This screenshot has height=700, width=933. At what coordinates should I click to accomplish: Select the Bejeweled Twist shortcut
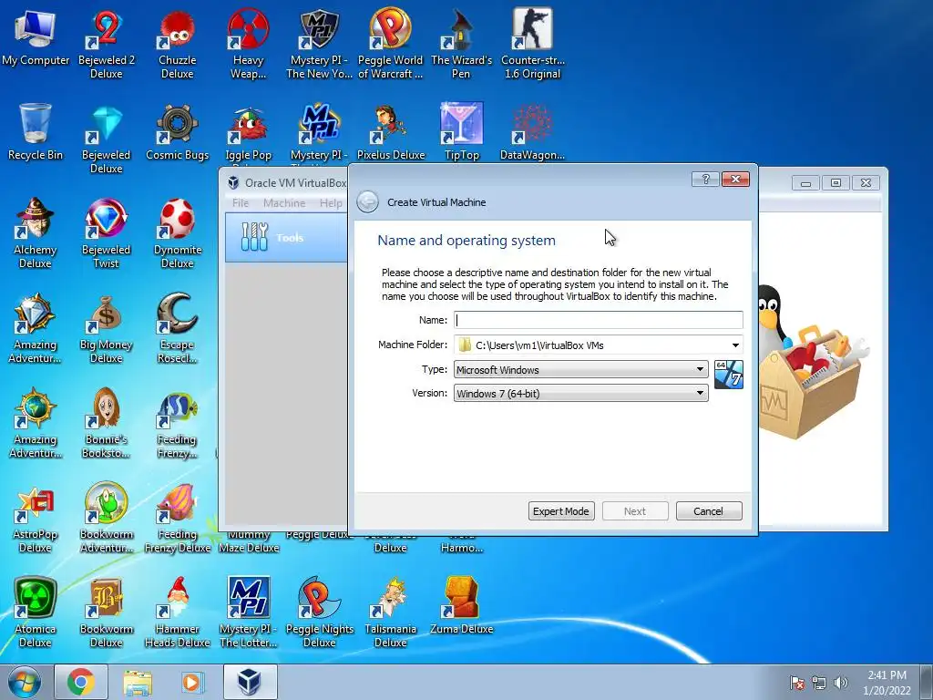point(107,233)
